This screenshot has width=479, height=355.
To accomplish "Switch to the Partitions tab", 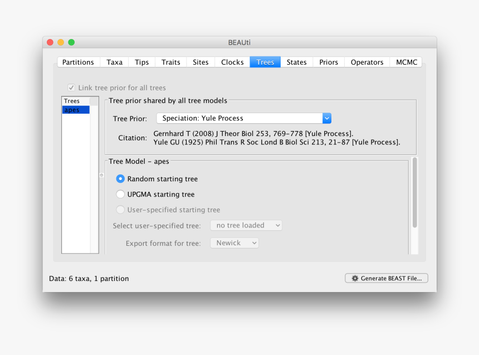I will point(78,62).
